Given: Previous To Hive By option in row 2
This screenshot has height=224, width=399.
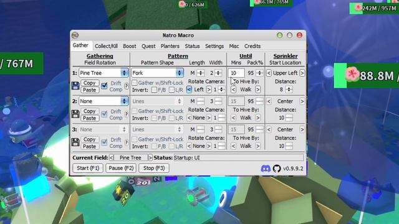Looking at the screenshot, I should [233, 118].
